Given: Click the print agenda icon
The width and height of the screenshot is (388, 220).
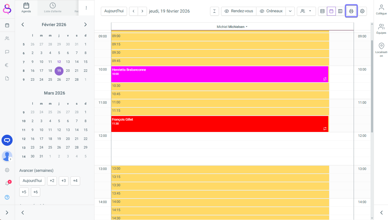Looking at the screenshot, I should (351, 11).
